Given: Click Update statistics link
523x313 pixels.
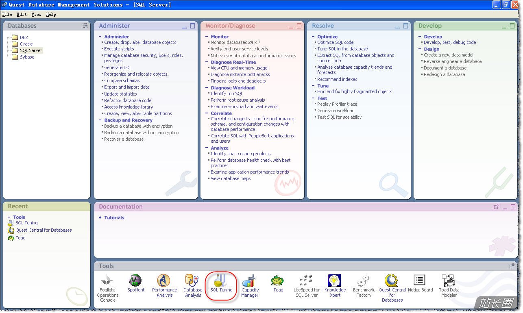Looking at the screenshot, I should coord(120,94).
